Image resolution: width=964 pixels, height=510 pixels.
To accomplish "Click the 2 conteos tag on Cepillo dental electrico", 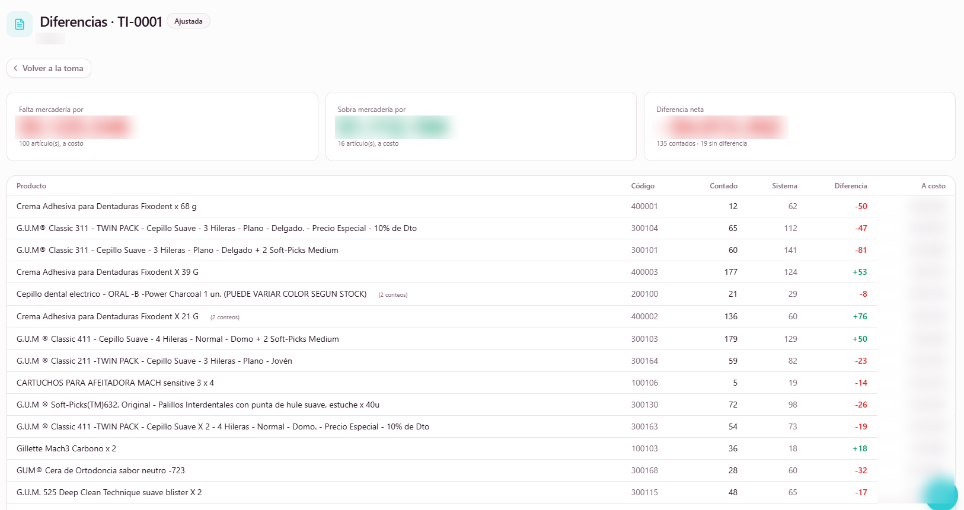I will pos(393,295).
